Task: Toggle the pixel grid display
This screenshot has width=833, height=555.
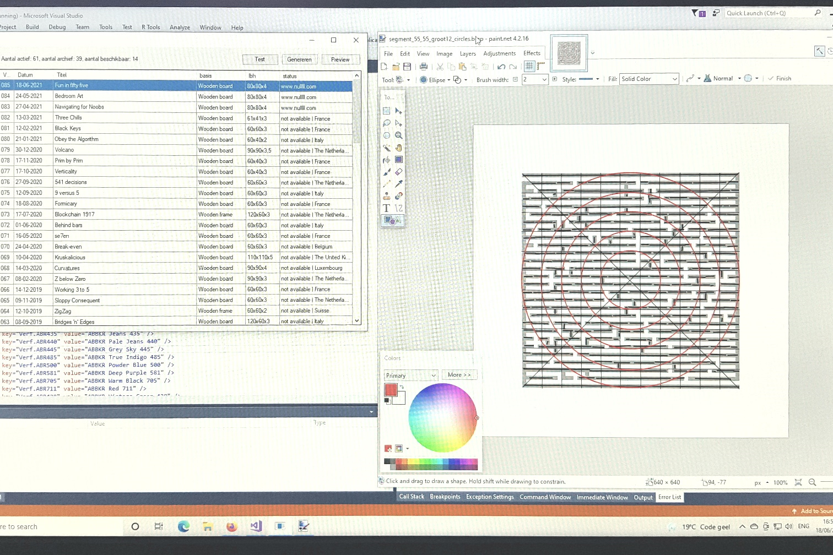Action: click(529, 66)
